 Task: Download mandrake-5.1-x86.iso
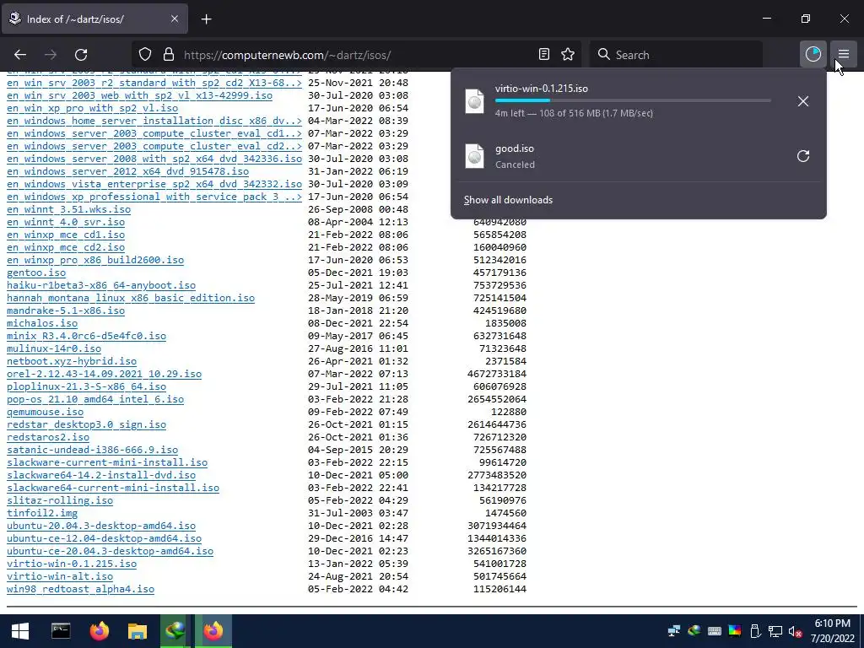tap(66, 310)
